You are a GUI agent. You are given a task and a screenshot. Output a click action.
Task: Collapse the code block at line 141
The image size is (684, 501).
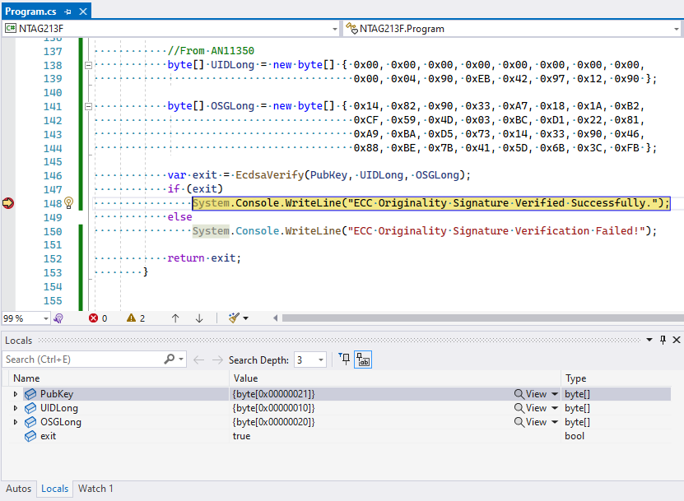tap(88, 105)
